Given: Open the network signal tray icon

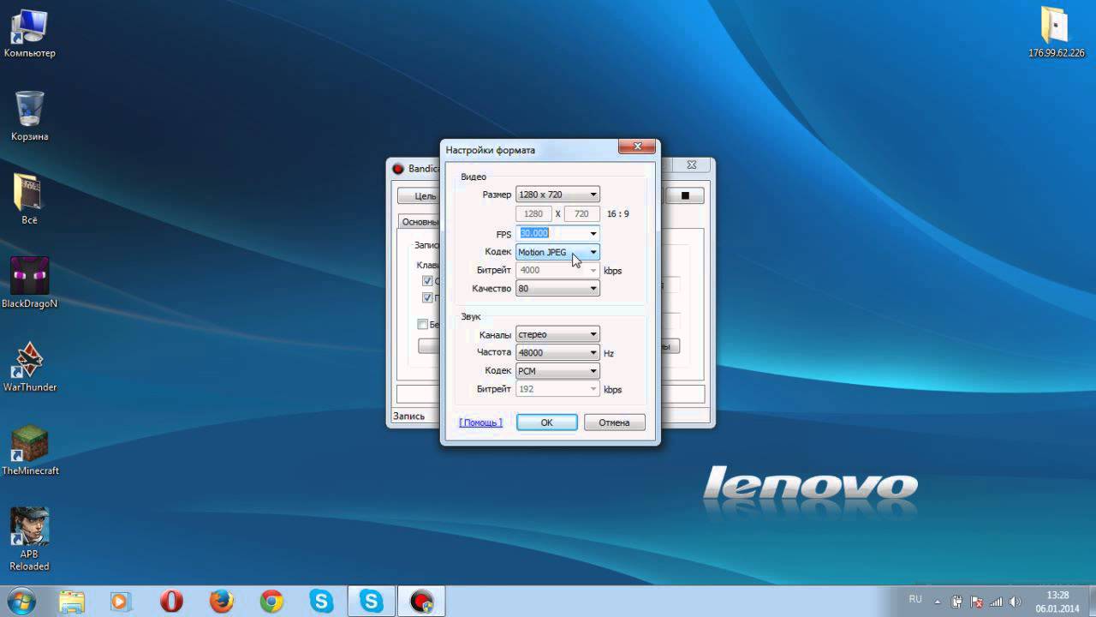Looking at the screenshot, I should tap(995, 602).
